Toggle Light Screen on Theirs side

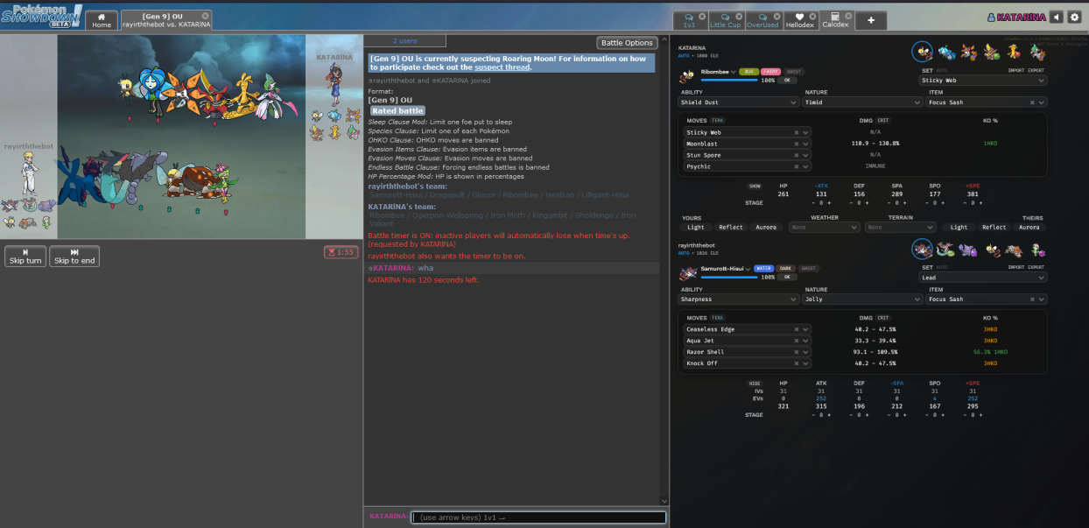point(959,227)
